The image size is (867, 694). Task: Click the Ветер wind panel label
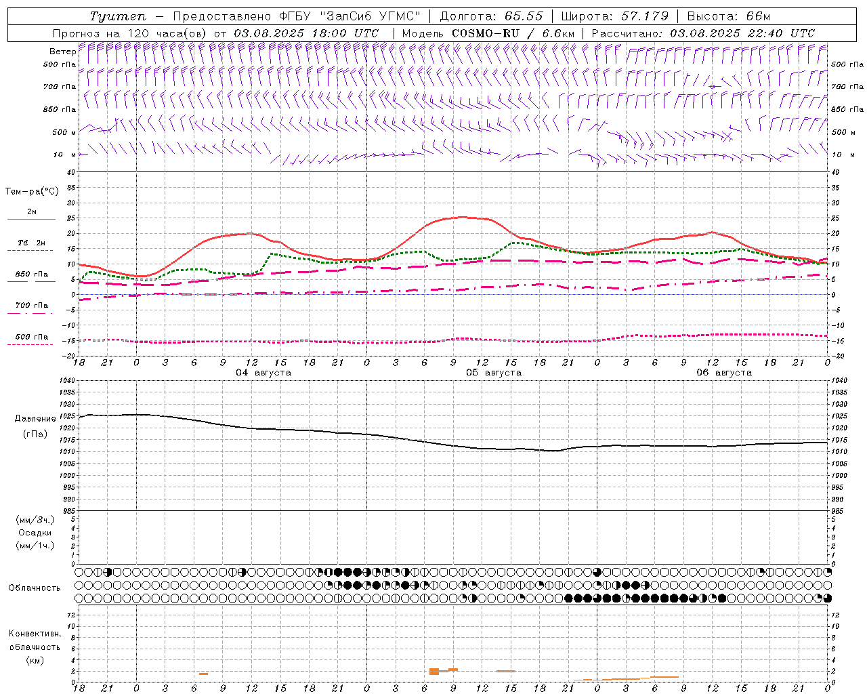click(x=62, y=52)
